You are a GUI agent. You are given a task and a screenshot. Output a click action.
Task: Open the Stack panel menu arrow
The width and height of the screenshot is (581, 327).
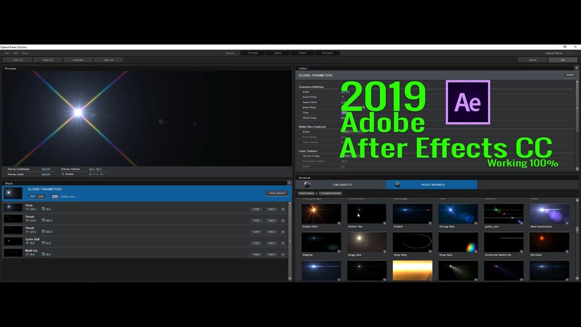pyautogui.click(x=289, y=183)
